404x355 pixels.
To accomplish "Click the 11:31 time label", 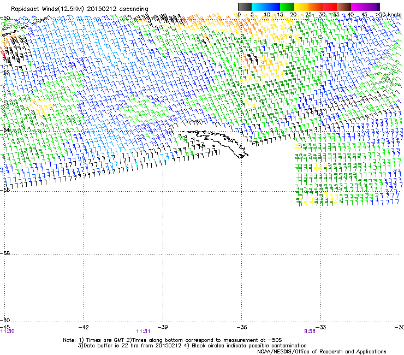I will click(x=143, y=332).
